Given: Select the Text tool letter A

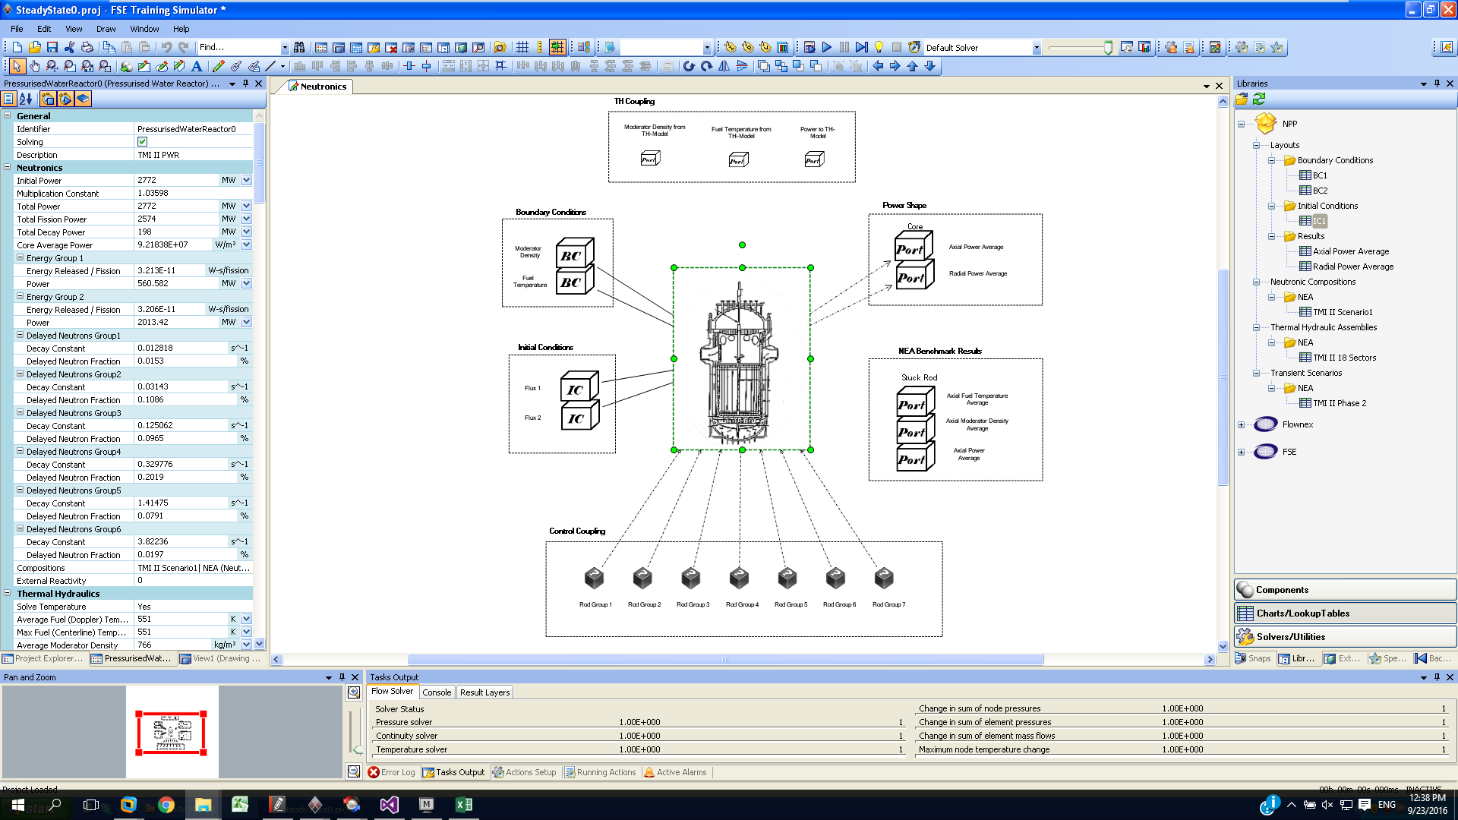Looking at the screenshot, I should tap(197, 66).
